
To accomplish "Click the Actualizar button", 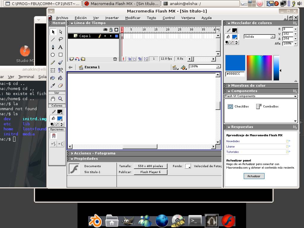I will click(254, 176).
